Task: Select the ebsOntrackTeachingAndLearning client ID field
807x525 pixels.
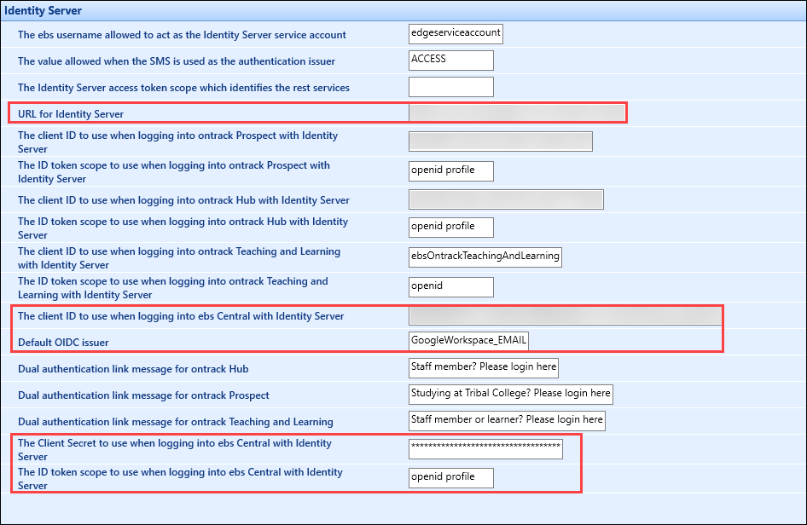Action: click(485, 257)
